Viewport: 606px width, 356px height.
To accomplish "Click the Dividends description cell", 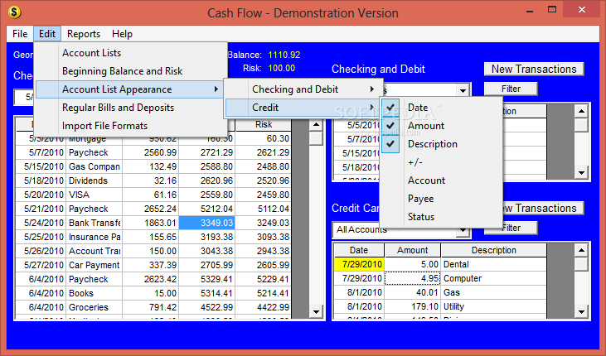I will (95, 180).
